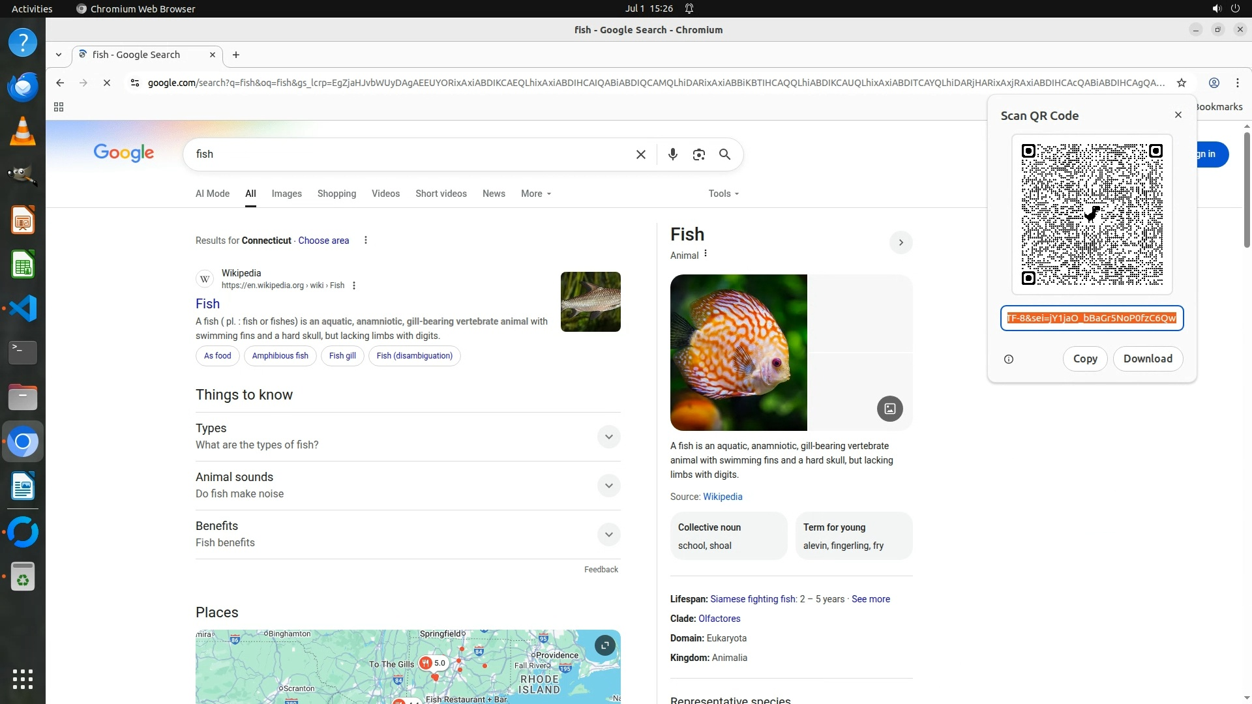1252x704 pixels.
Task: Expand the Benefits section
Action: tap(608, 535)
